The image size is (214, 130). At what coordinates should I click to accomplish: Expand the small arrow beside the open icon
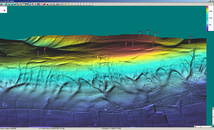point(4,5)
